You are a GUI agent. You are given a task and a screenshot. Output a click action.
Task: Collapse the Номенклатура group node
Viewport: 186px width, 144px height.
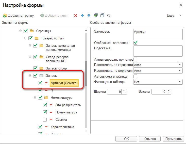coord(35,98)
